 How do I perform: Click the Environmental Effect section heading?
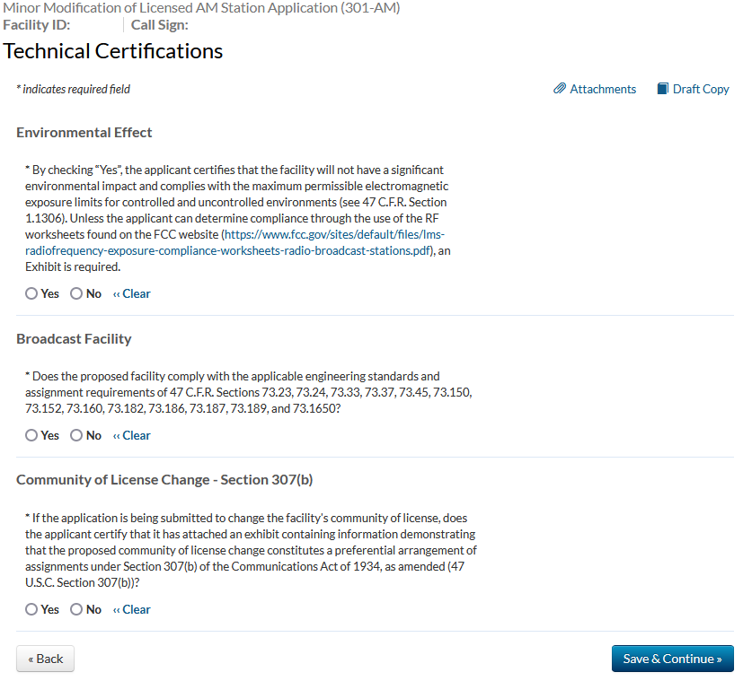coord(84,132)
